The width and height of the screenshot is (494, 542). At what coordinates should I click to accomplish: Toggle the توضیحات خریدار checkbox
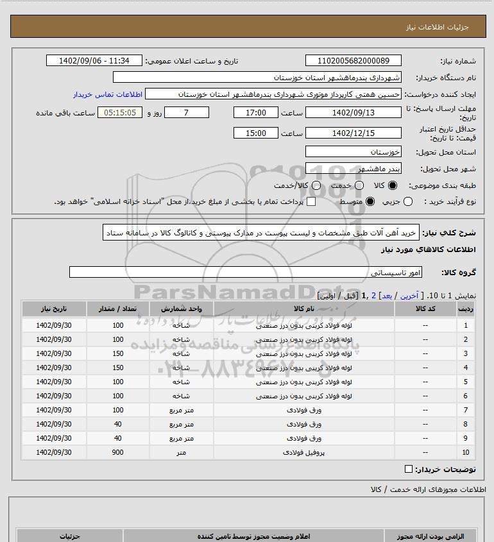point(409,469)
